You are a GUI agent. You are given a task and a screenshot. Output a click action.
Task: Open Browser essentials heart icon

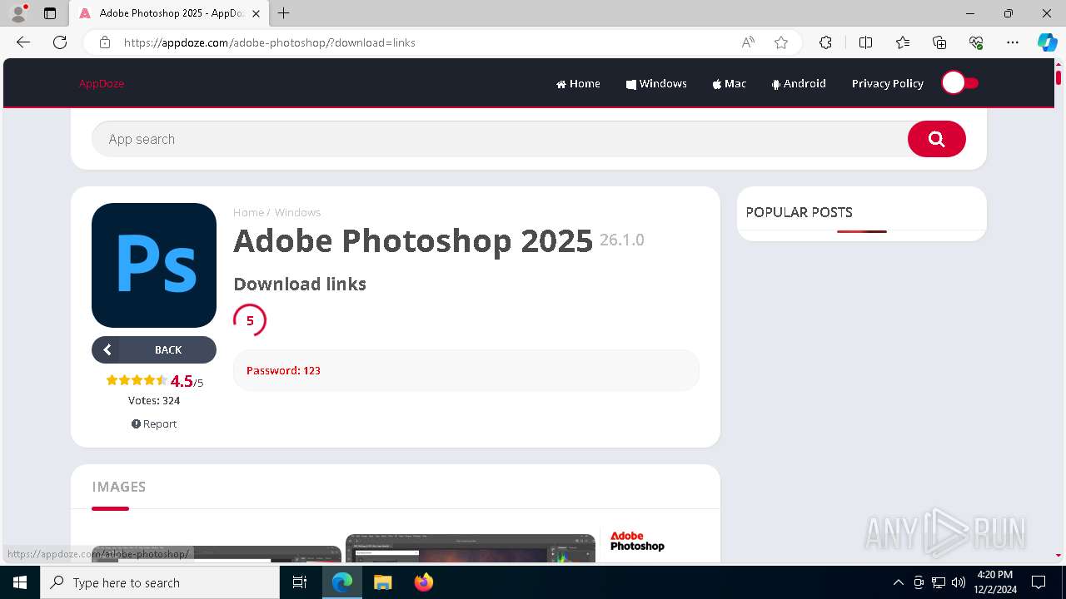pos(976,42)
